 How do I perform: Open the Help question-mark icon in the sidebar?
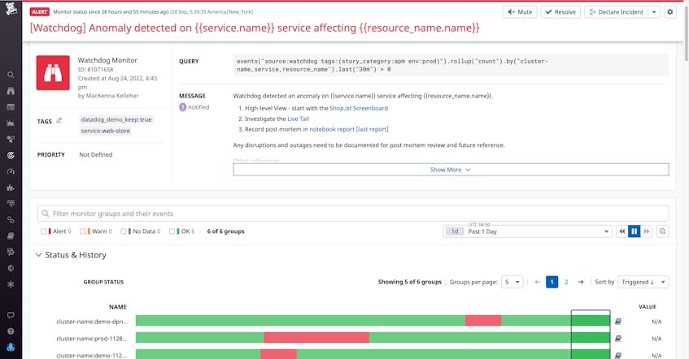[x=11, y=331]
